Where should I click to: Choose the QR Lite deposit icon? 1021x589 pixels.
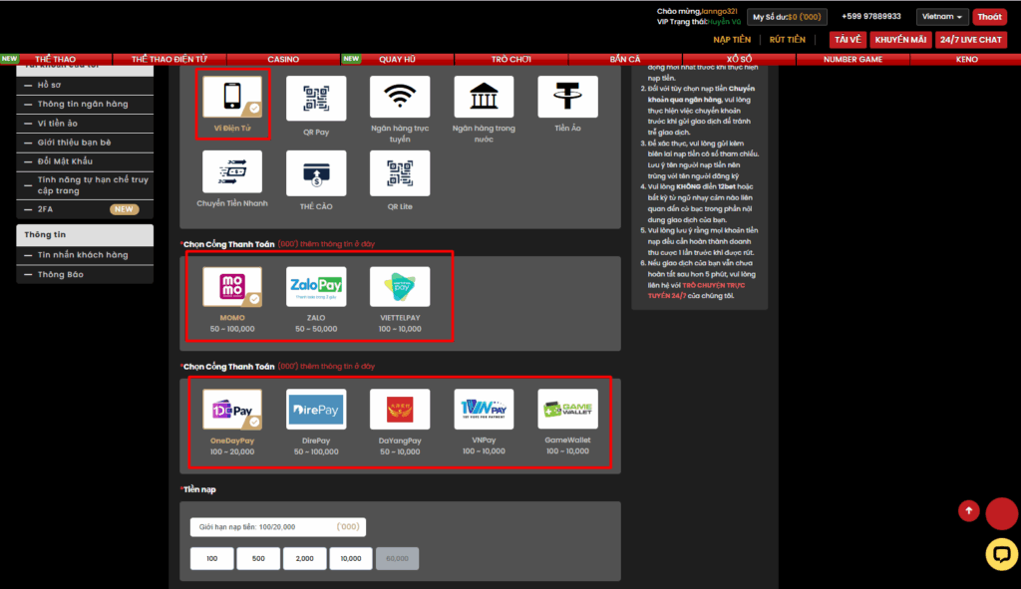pos(400,173)
